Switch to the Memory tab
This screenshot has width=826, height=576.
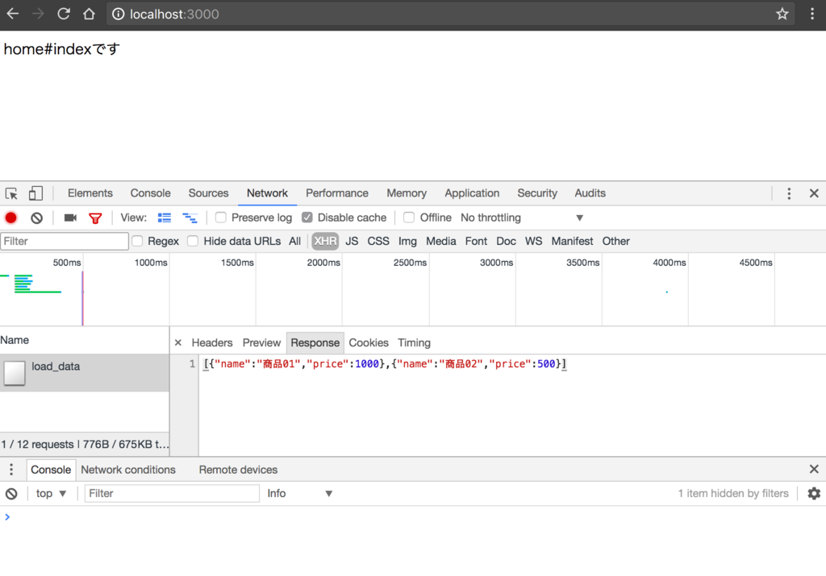point(407,193)
